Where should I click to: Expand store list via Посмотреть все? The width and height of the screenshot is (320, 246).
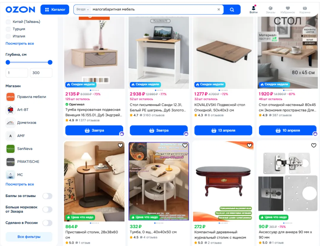(20, 184)
